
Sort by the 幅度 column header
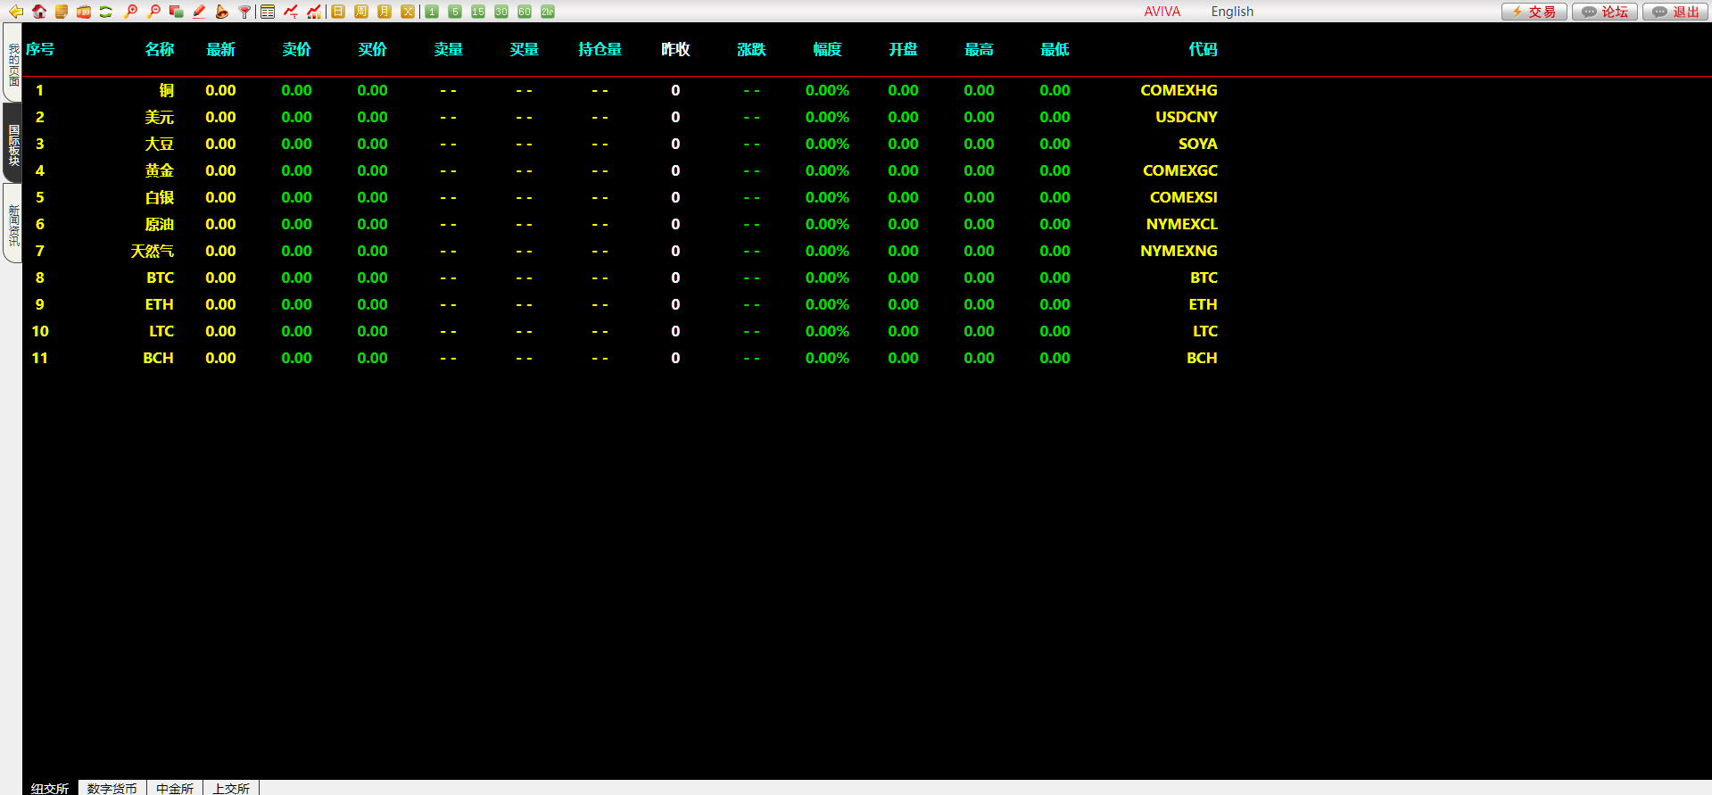coord(828,49)
